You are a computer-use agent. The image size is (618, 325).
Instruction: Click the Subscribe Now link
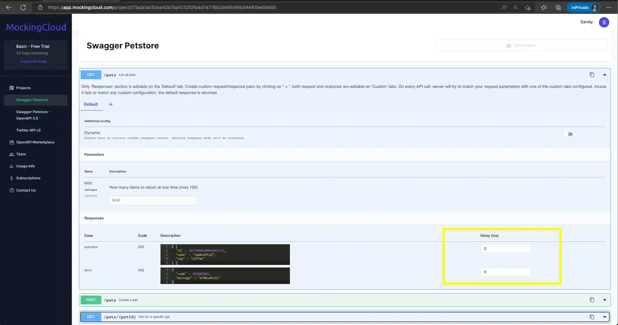(34, 61)
